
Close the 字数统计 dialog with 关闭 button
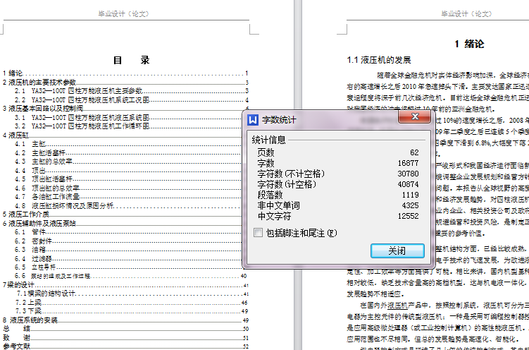[x=397, y=251]
